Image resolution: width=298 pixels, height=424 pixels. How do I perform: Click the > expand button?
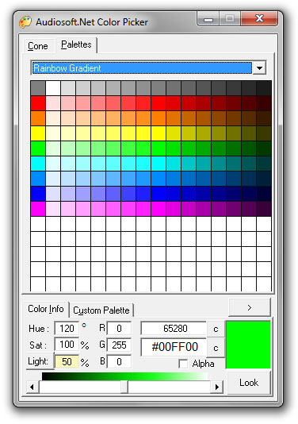pos(250,307)
